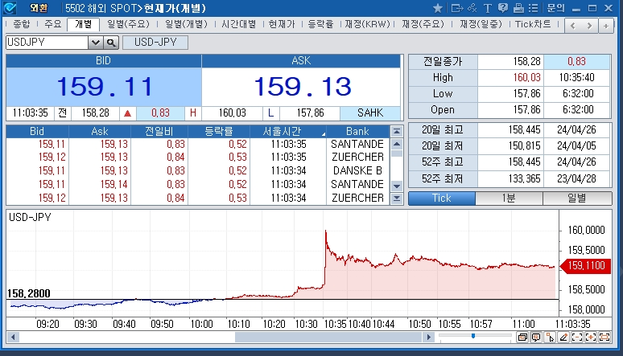Sort by the 등락률 column header
The image size is (623, 356).
(x=219, y=131)
